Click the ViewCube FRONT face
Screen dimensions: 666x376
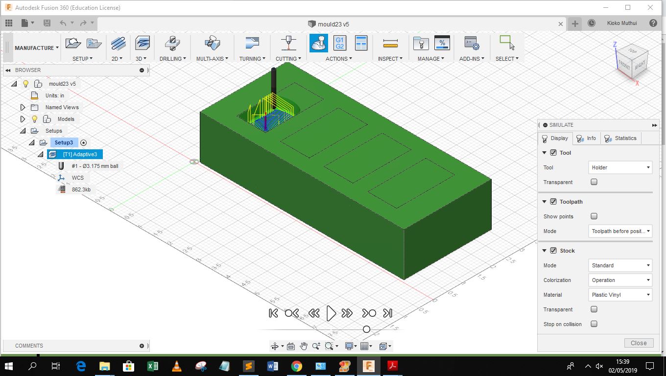click(x=624, y=65)
